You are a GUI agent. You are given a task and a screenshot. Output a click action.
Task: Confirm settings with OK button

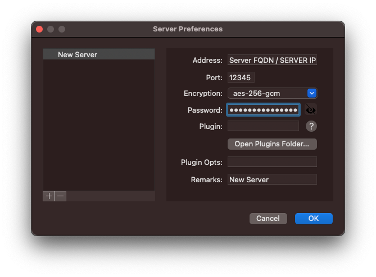pyautogui.click(x=314, y=218)
